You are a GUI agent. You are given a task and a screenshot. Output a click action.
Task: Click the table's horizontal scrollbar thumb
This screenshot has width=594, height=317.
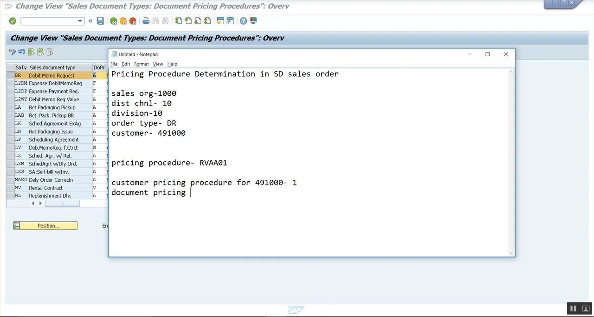[x=62, y=204]
